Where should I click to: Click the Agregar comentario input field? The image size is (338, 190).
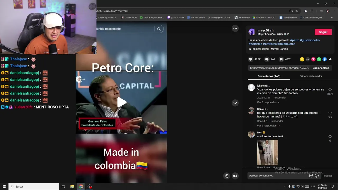pyautogui.click(x=278, y=176)
